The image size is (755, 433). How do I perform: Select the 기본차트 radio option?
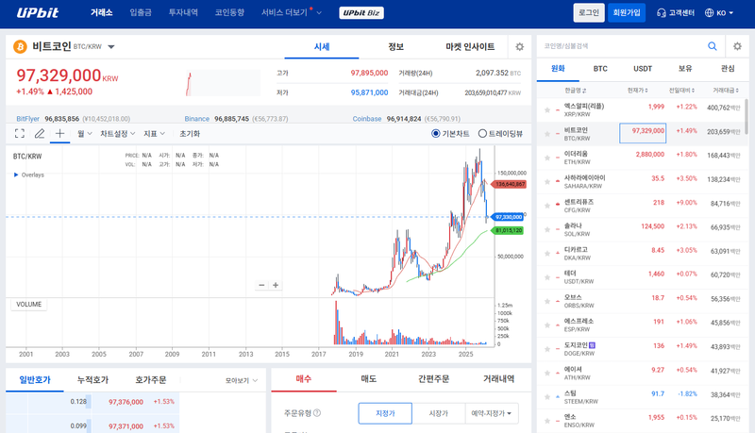[x=436, y=134]
